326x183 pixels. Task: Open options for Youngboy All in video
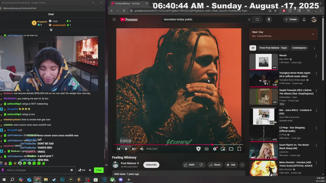click(316, 73)
